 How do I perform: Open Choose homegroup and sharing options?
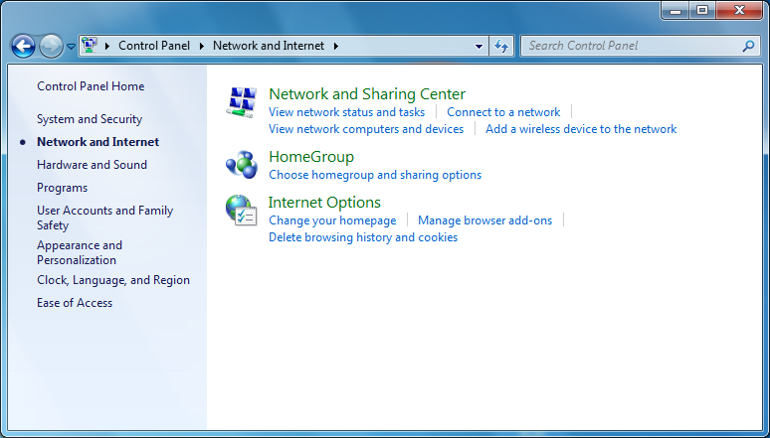[375, 175]
